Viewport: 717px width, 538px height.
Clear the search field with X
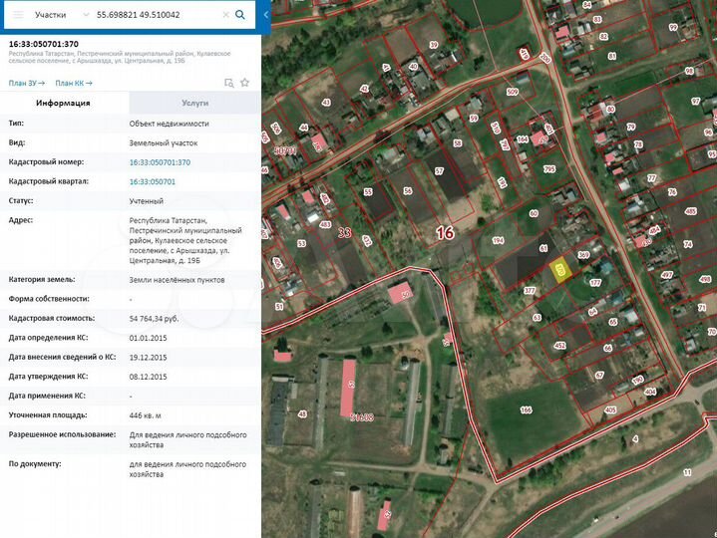pyautogui.click(x=225, y=16)
